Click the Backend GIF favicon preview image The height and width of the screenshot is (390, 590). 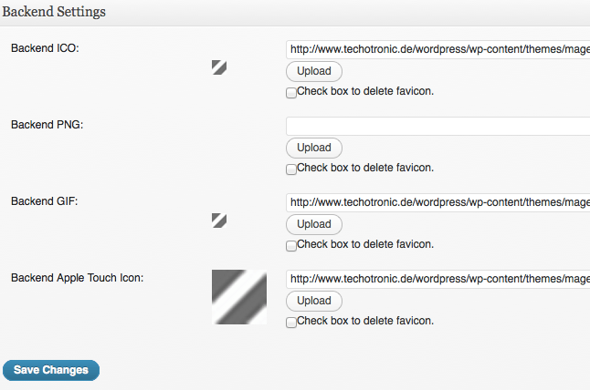point(219,221)
